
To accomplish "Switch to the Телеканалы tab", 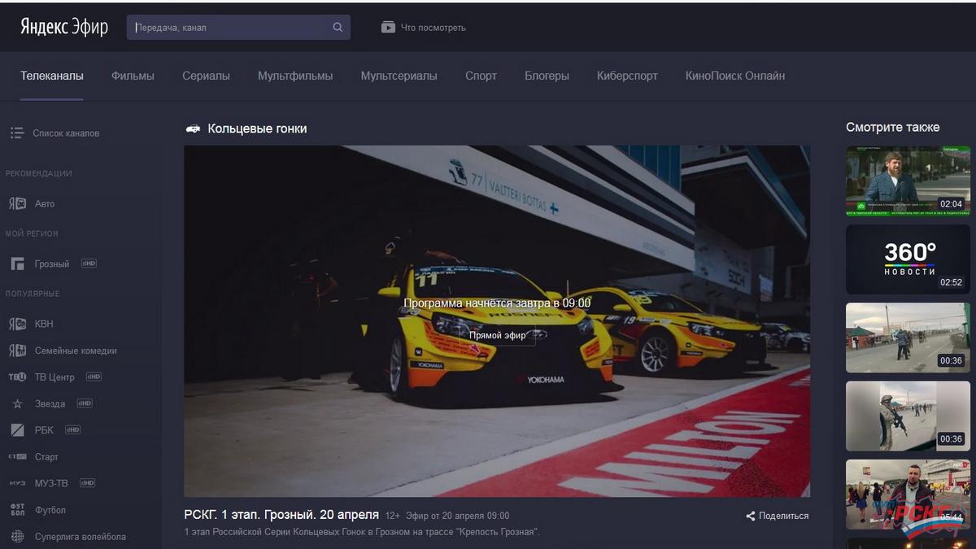I will pos(52,76).
